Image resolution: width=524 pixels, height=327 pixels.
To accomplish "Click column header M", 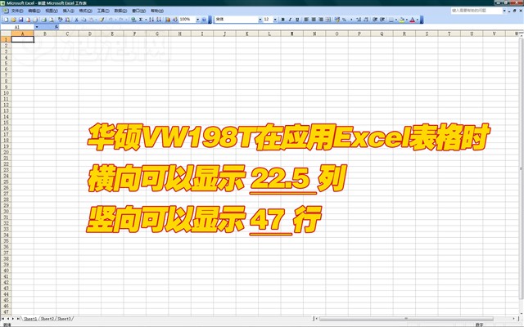I will click(292, 34).
